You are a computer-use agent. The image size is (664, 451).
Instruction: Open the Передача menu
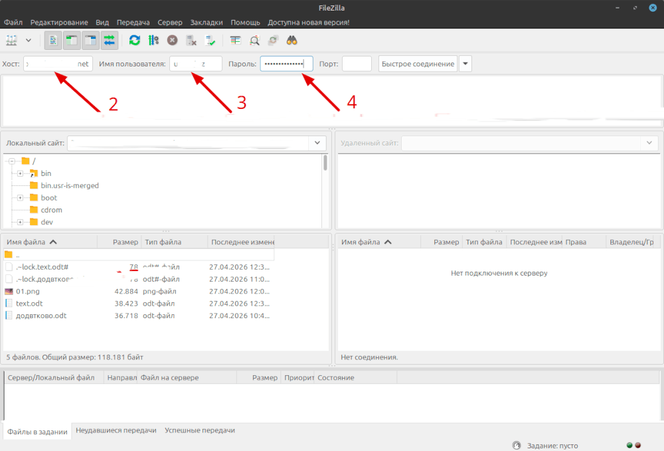(133, 23)
